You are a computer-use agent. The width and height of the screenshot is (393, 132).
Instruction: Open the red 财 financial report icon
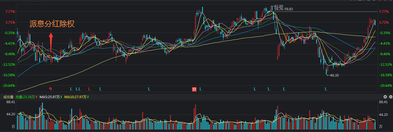(194, 89)
